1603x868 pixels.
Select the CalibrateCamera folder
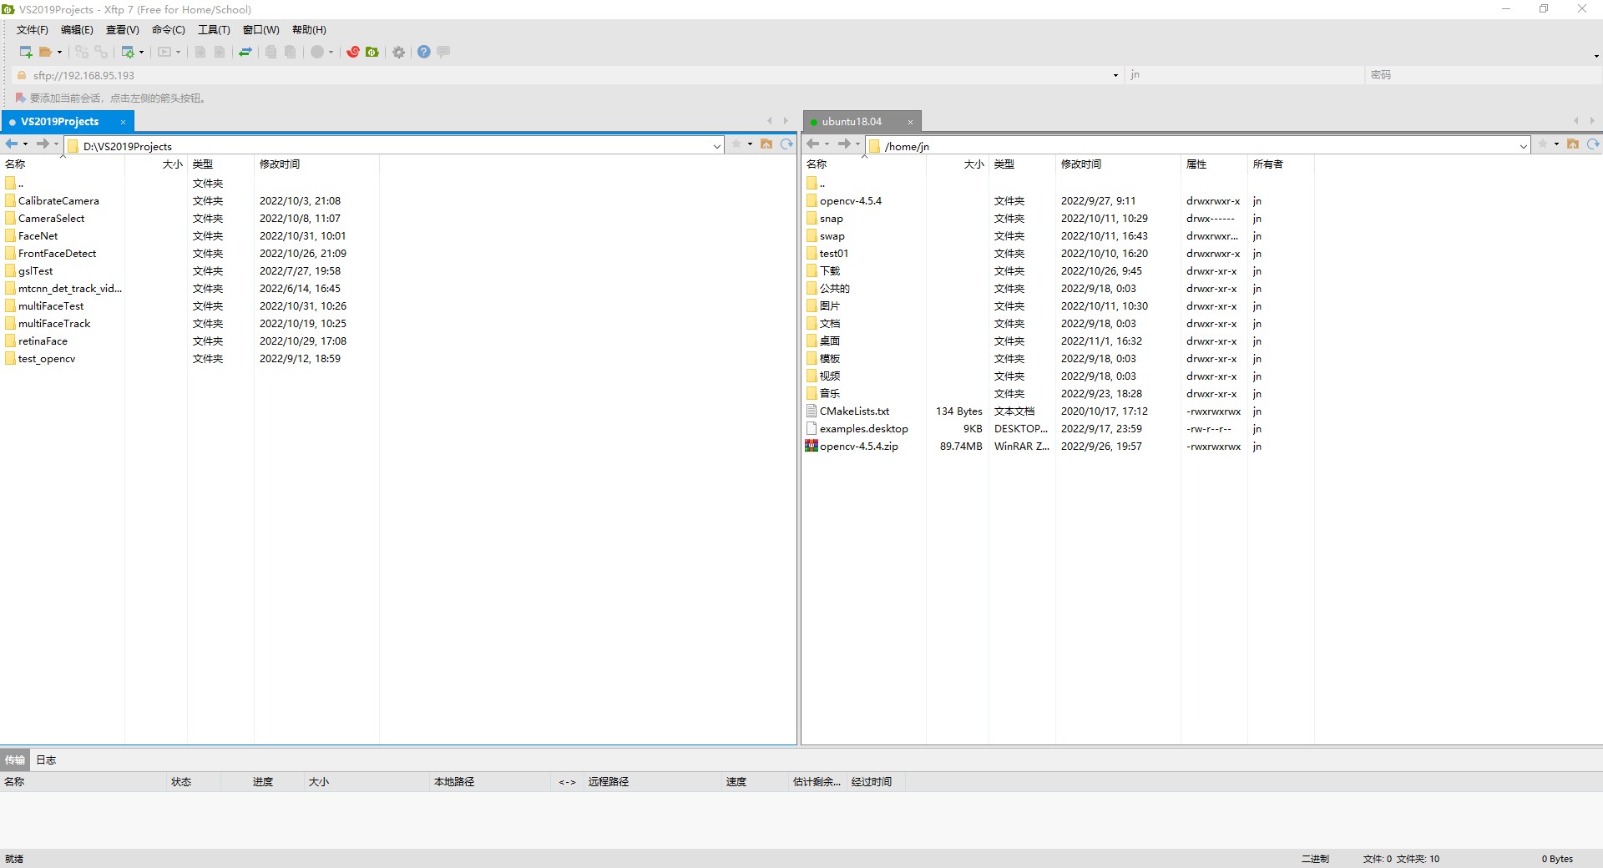pyautogui.click(x=58, y=201)
